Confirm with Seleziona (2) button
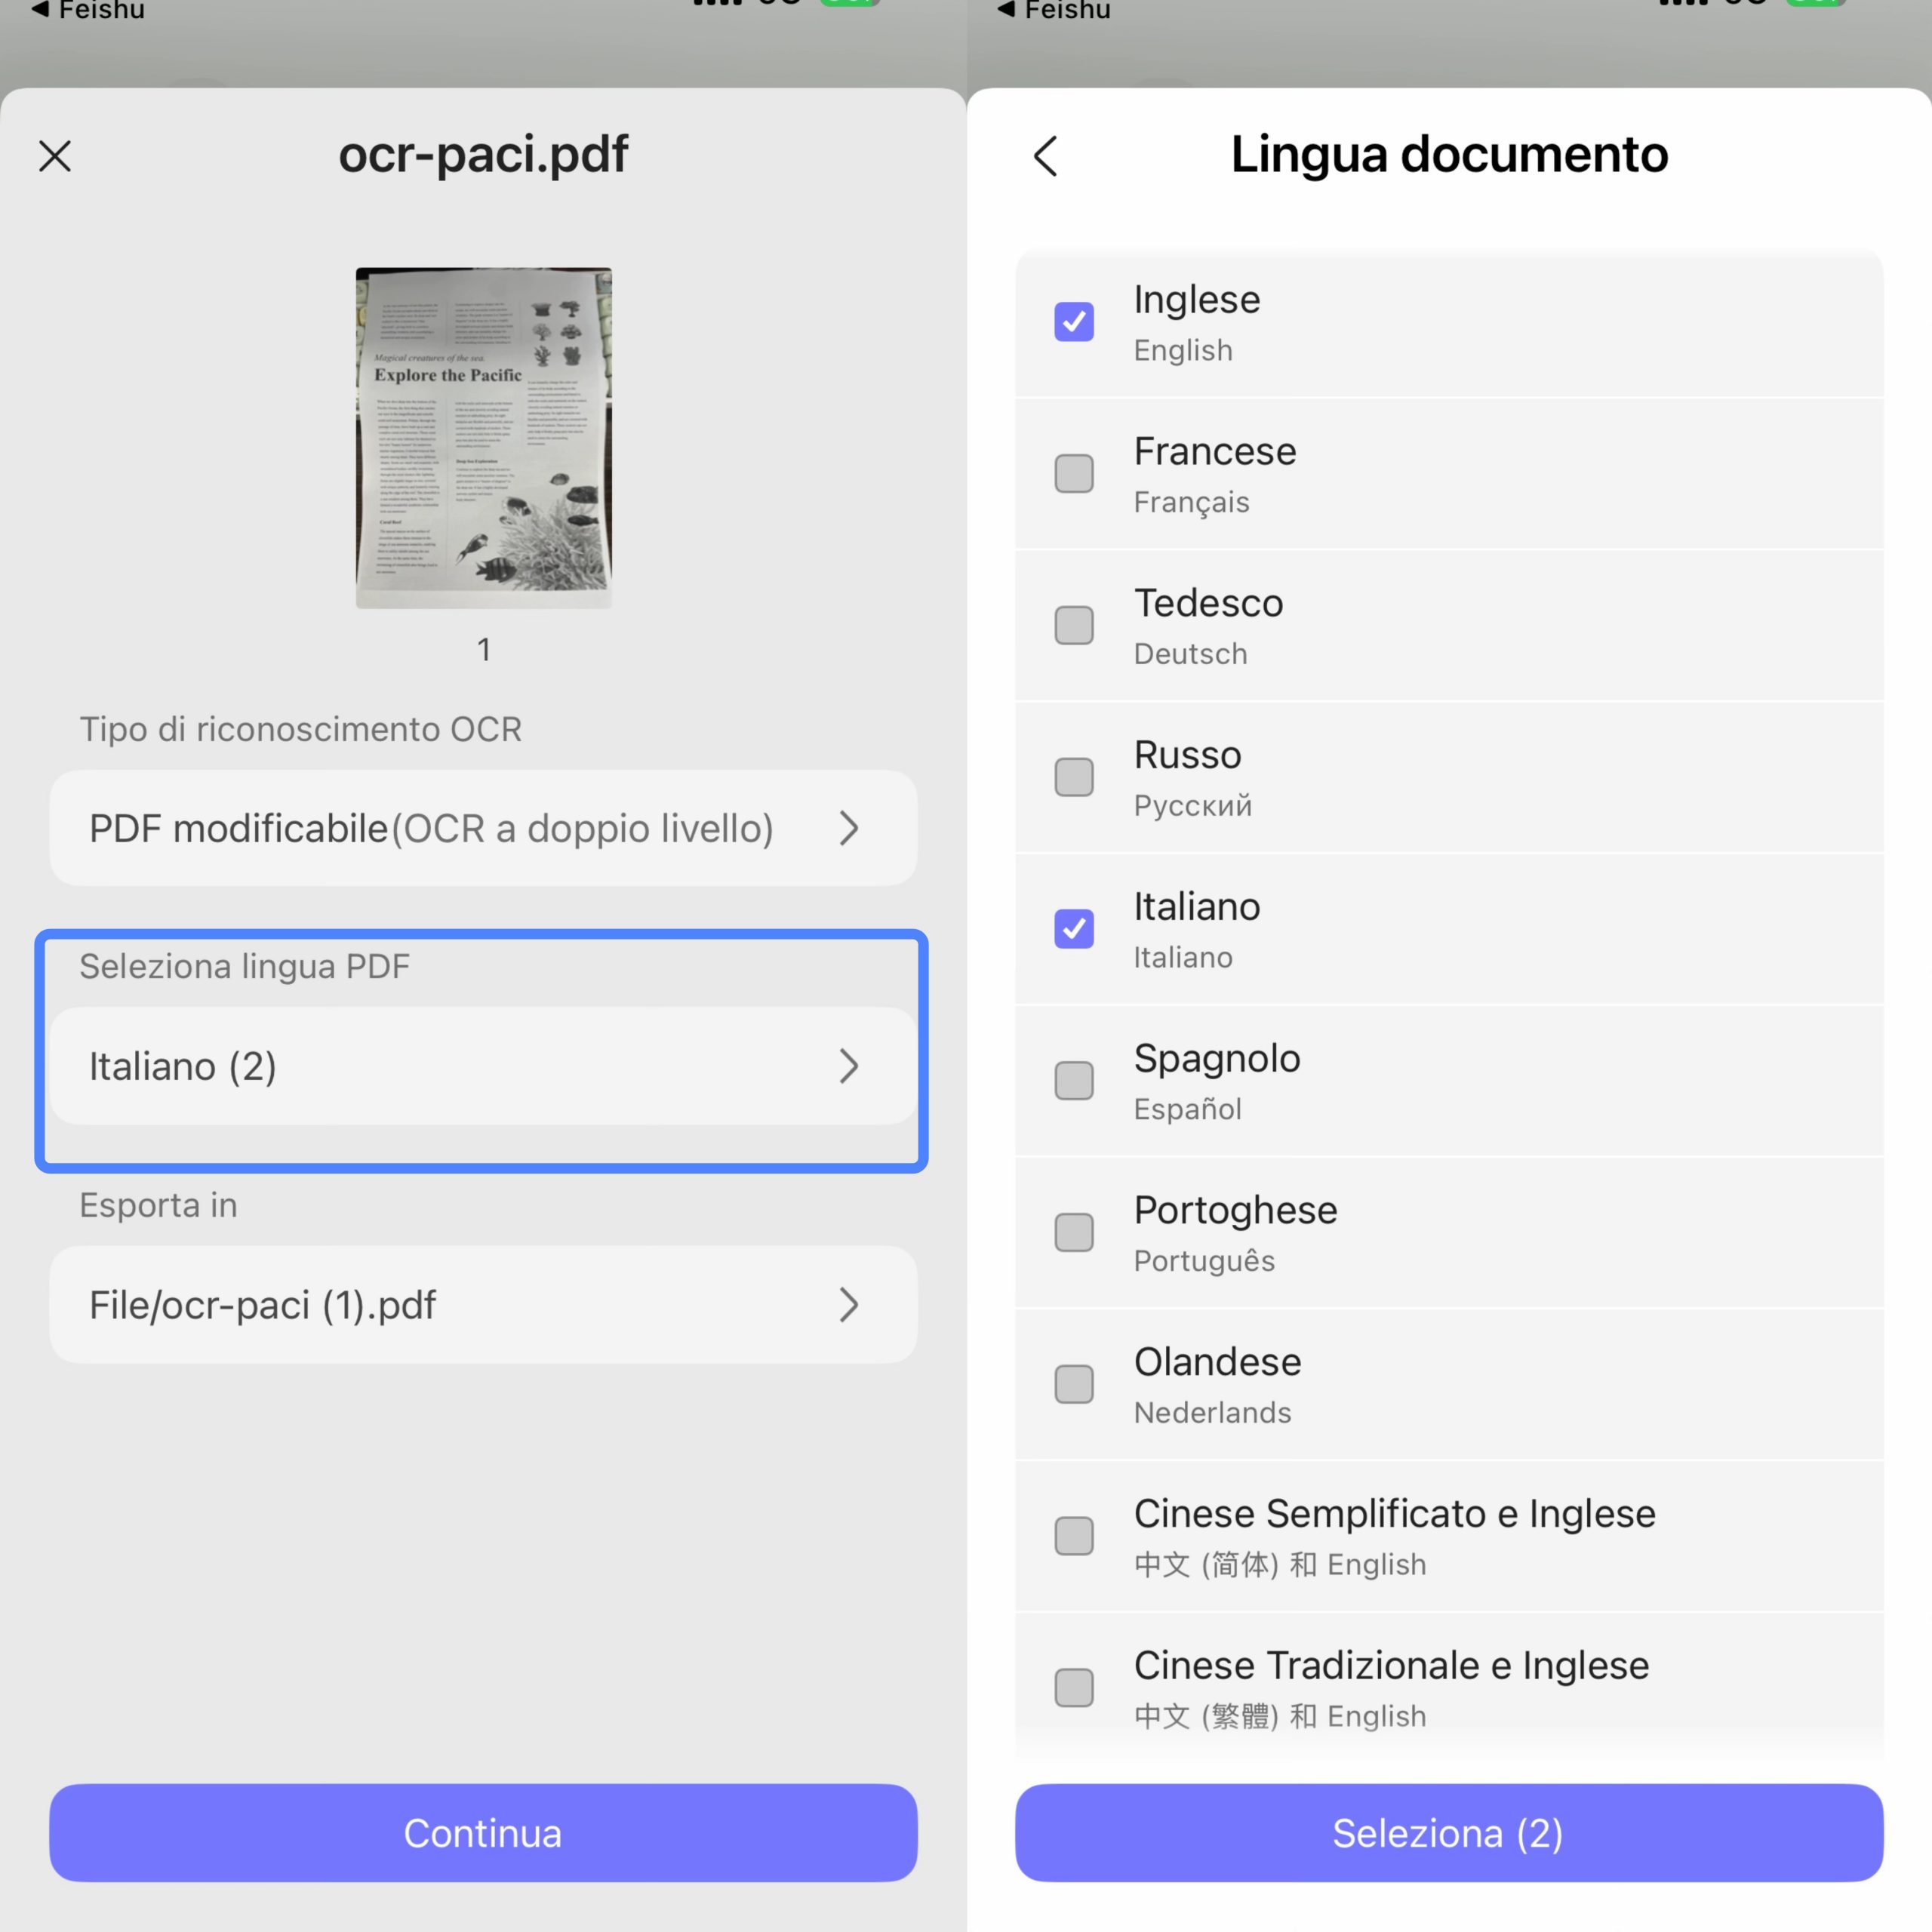The image size is (1932, 1932). pyautogui.click(x=1449, y=1833)
